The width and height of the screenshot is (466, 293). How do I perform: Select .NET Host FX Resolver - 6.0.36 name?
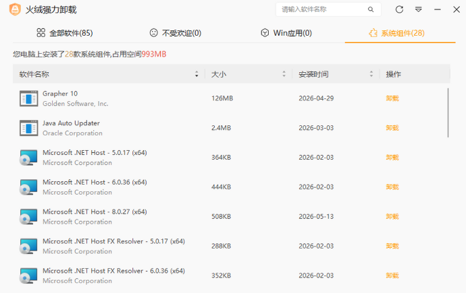(x=114, y=271)
